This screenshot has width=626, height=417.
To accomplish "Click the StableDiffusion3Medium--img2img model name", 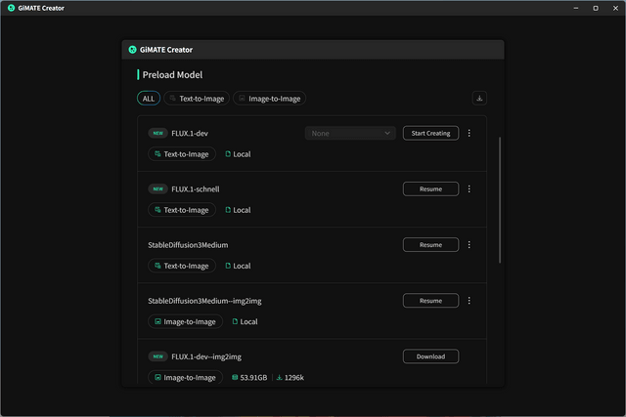I will 204,301.
